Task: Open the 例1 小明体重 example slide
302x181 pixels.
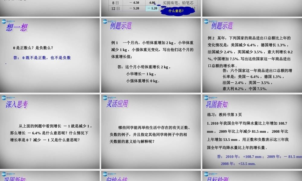Action: pyautogui.click(x=151, y=56)
